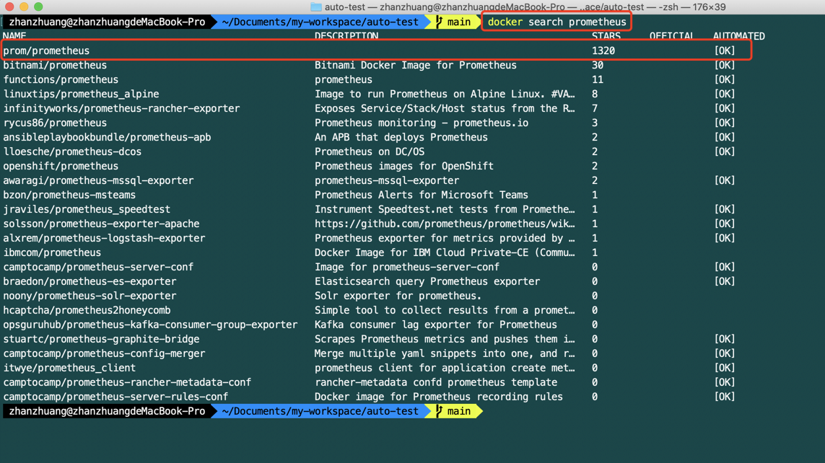Image resolution: width=825 pixels, height=463 pixels.
Task: Click the STARS column header
Action: [x=606, y=36]
